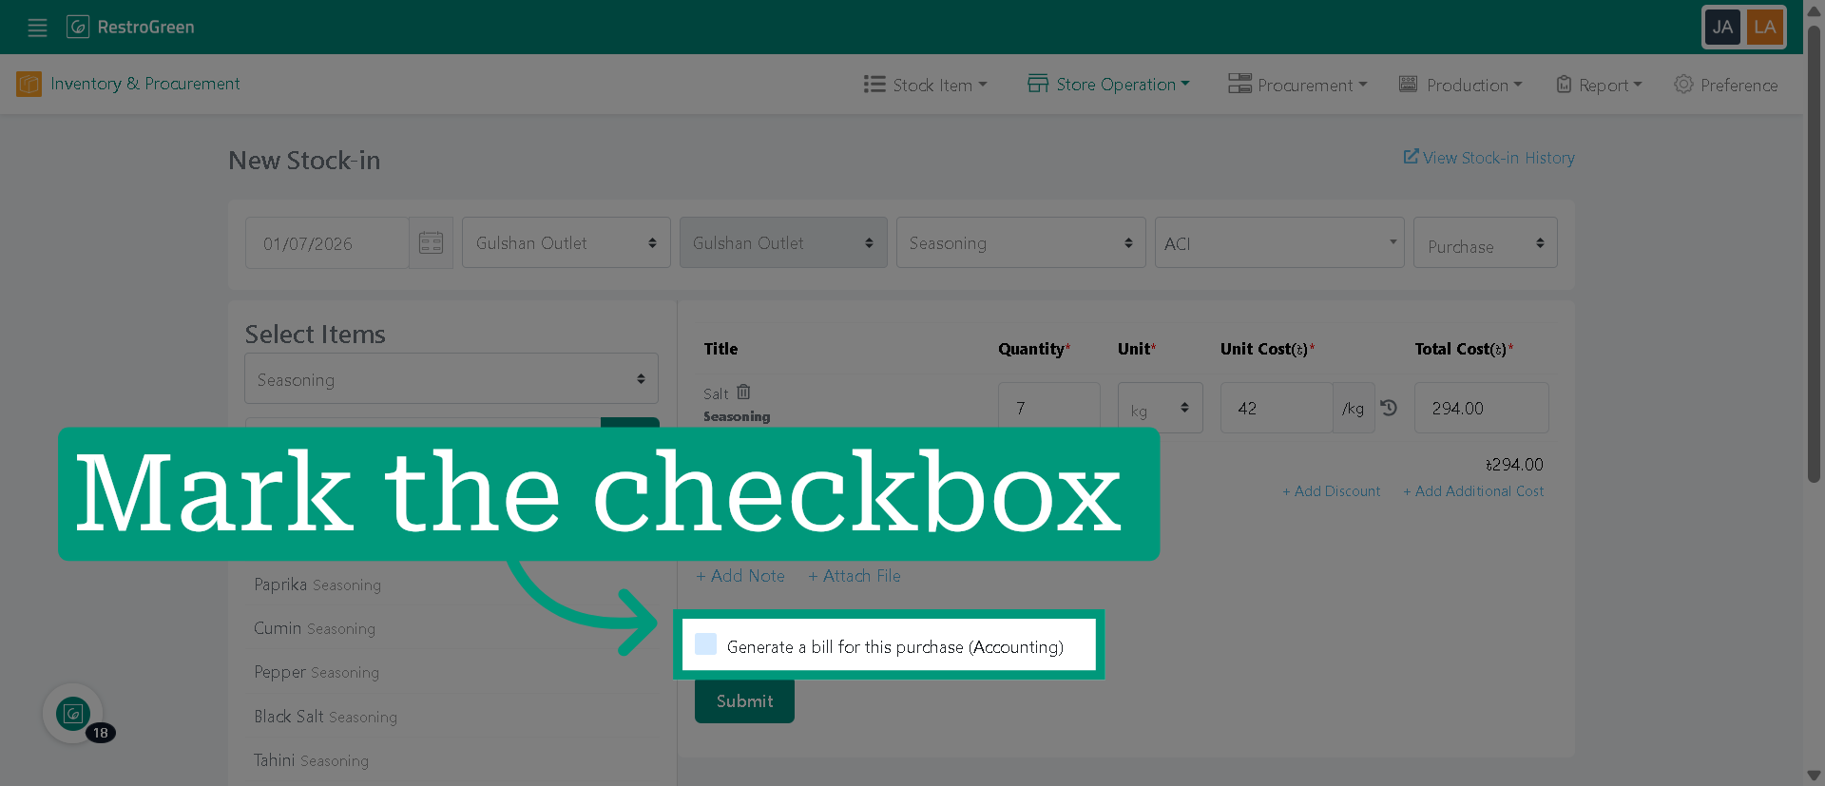The image size is (1825, 786).
Task: Click the Total Cost field 294.00
Action: tap(1481, 409)
